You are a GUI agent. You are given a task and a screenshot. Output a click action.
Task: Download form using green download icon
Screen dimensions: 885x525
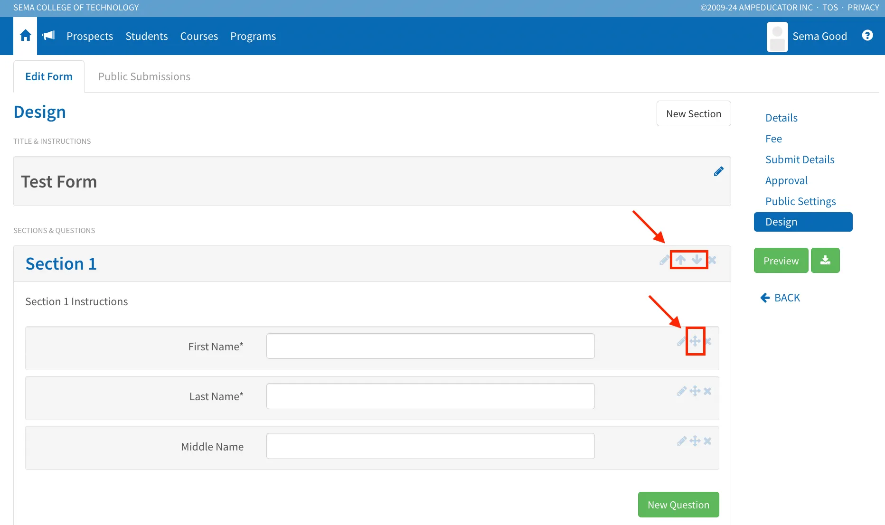point(825,260)
